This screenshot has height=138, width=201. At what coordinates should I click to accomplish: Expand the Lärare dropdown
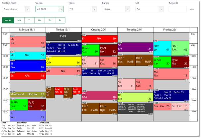[x=116, y=9]
